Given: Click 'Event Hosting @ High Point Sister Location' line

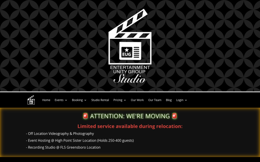Looking at the screenshot, I should click(x=80, y=140).
